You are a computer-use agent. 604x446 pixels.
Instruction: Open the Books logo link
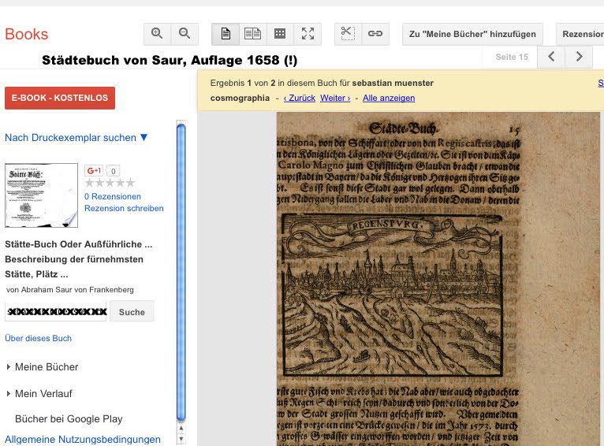[27, 34]
